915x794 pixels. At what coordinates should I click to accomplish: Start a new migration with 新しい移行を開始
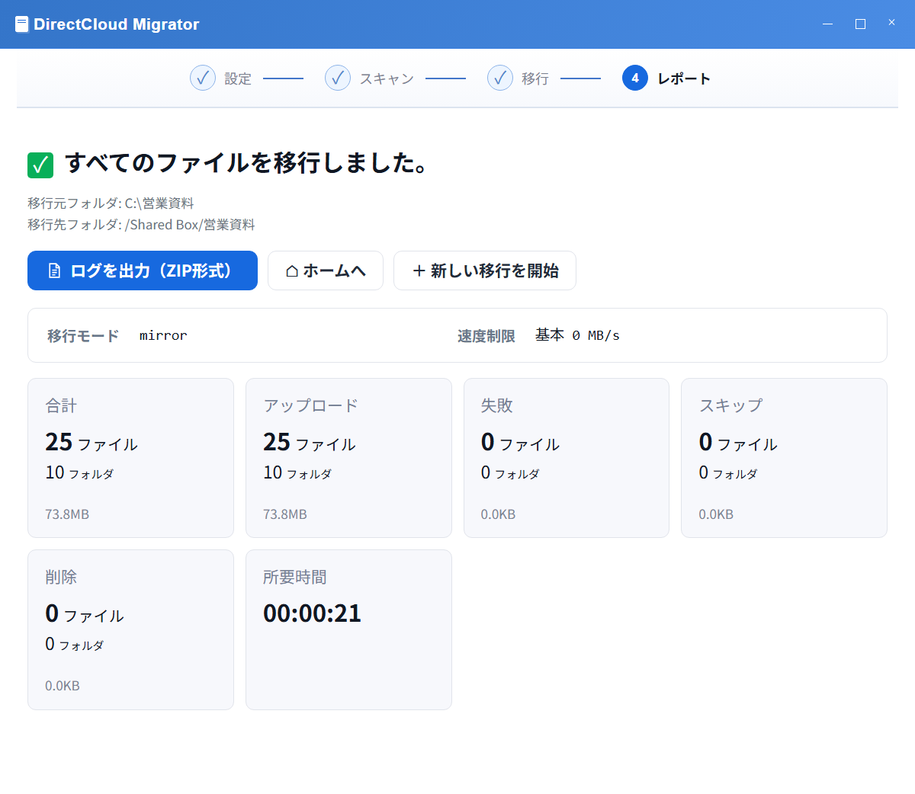[x=485, y=271]
